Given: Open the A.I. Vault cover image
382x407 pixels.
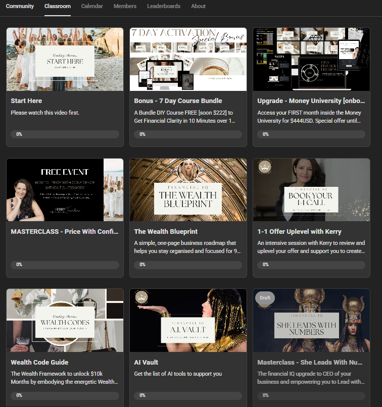Looking at the screenshot, I should click(x=188, y=321).
